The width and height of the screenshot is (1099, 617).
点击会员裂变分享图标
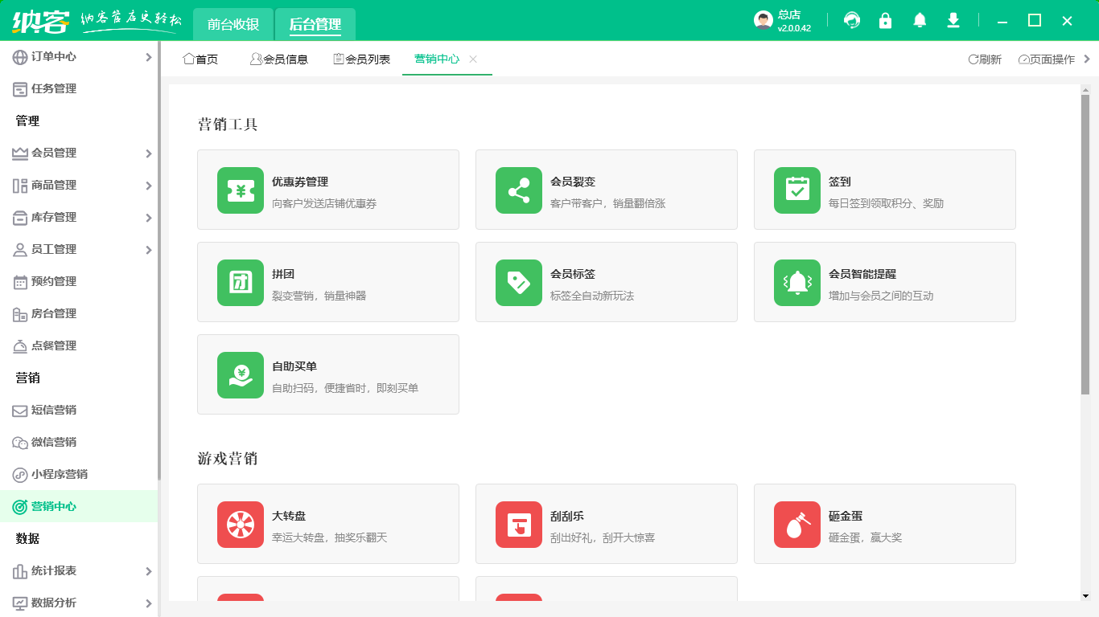coord(518,190)
